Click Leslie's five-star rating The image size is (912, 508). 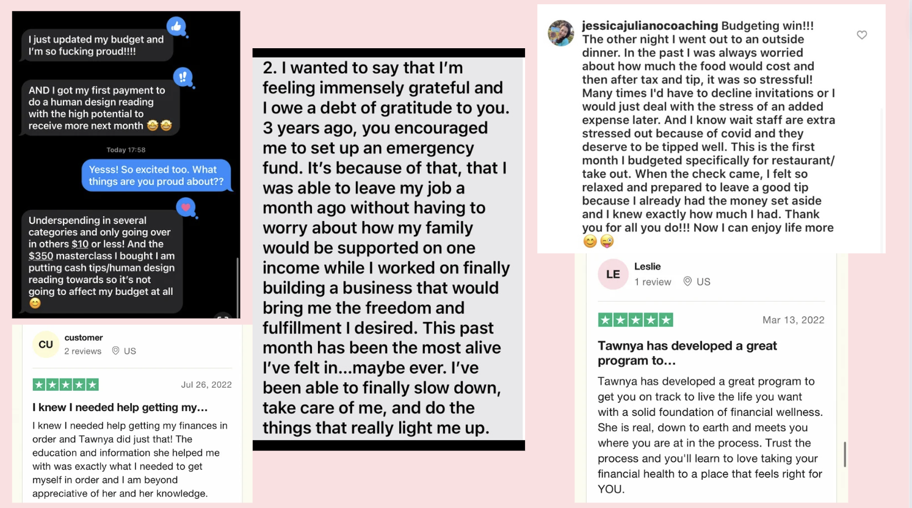(x=635, y=320)
